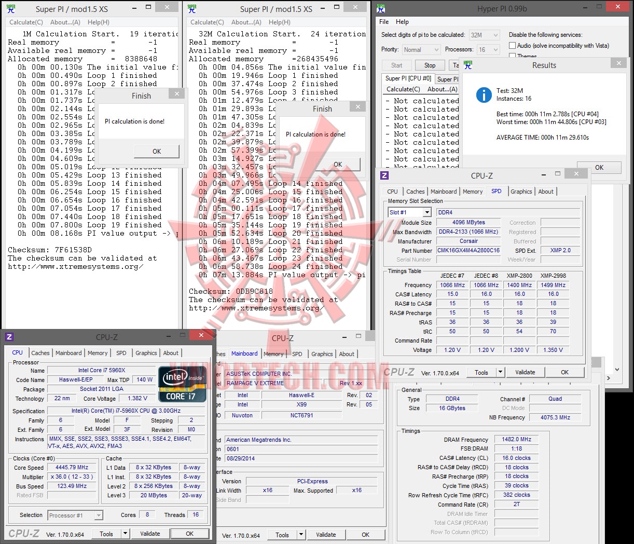634x544 pixels.
Task: Click the DRAM Frequency value 1482.0 MHz
Action: 516,439
